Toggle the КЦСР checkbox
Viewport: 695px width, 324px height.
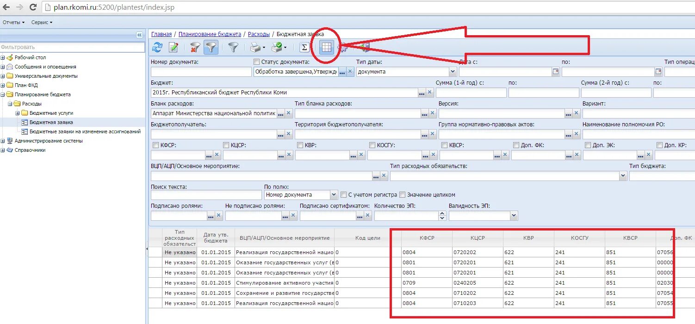pyautogui.click(x=226, y=145)
